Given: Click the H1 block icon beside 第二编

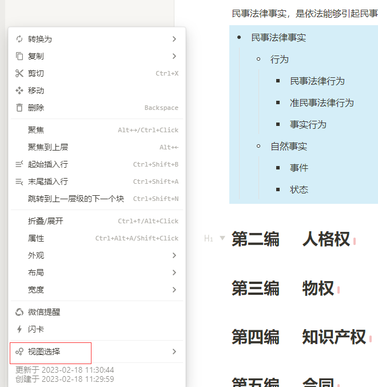Looking at the screenshot, I should point(209,238).
